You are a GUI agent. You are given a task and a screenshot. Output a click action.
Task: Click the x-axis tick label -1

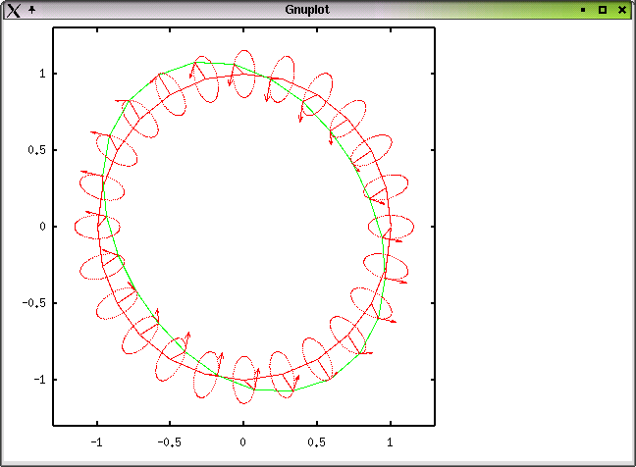[96, 442]
